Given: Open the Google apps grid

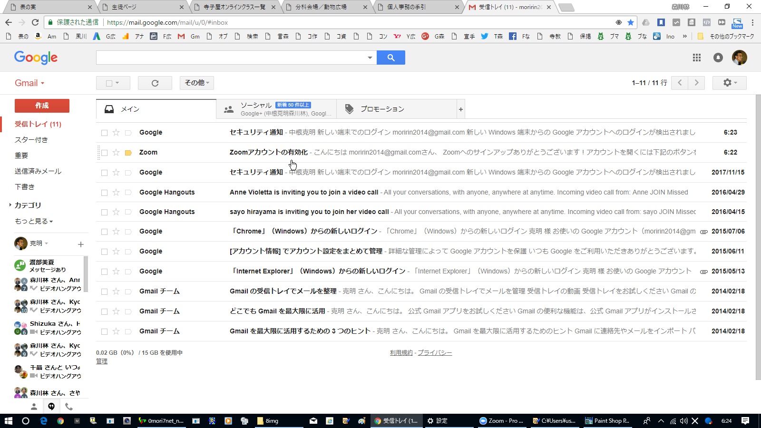Looking at the screenshot, I should tap(697, 58).
